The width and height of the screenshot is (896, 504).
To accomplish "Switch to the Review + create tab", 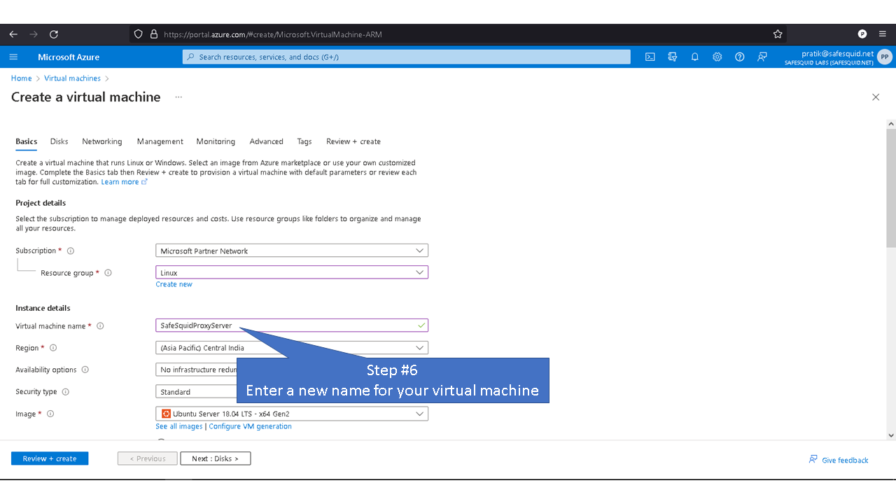I will click(353, 141).
